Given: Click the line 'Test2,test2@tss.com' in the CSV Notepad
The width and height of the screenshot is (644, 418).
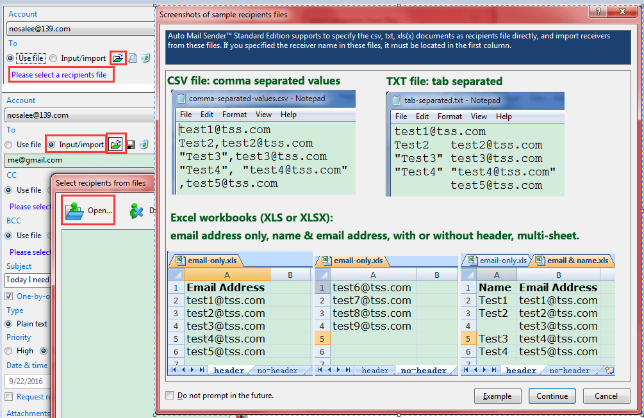Looking at the screenshot, I should coord(246,143).
